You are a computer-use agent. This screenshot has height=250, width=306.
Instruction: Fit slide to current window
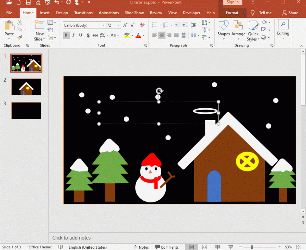298,247
